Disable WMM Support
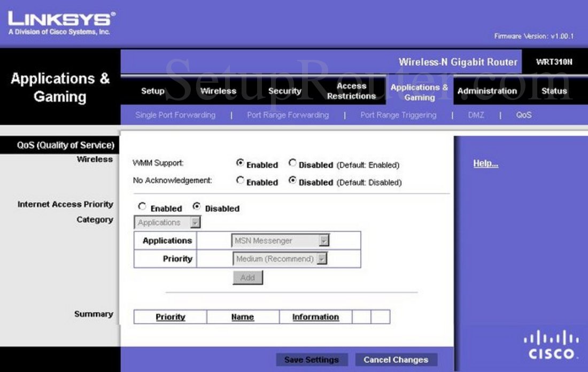 pyautogui.click(x=292, y=164)
